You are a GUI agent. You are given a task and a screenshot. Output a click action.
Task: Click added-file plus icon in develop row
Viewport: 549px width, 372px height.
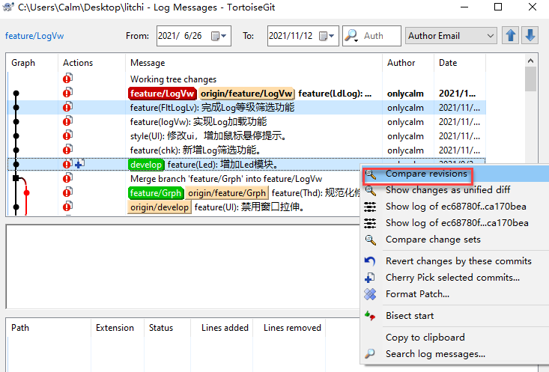pos(80,164)
